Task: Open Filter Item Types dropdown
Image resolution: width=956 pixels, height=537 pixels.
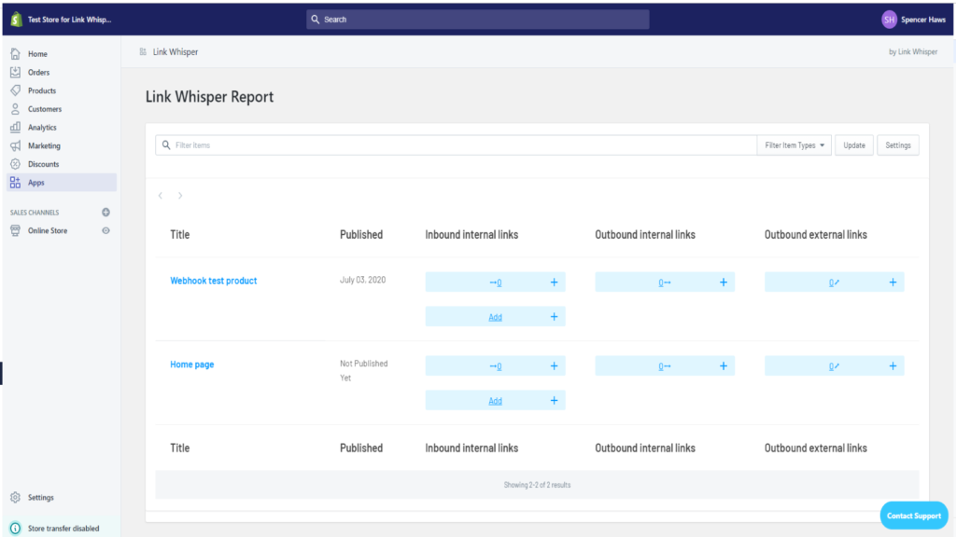Action: coord(794,145)
